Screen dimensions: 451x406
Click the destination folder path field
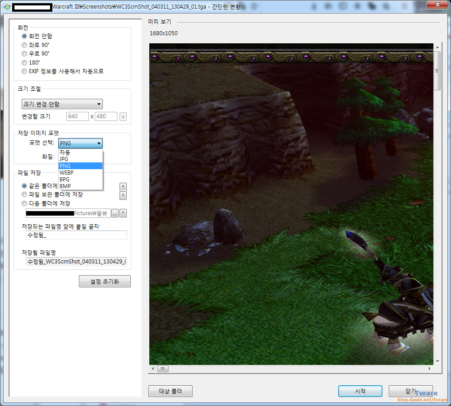[68, 213]
